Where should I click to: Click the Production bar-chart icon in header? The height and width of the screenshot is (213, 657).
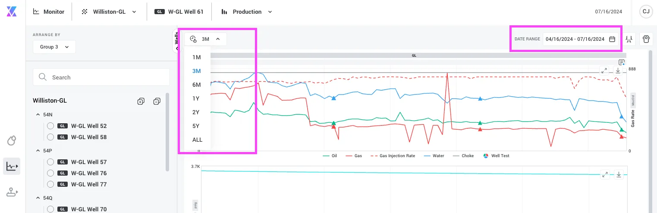224,12
